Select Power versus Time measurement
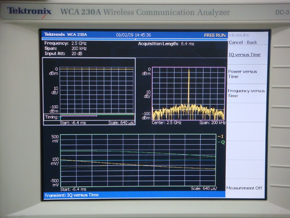 click(242, 74)
